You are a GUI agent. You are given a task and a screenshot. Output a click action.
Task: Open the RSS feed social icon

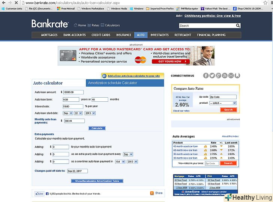tap(225, 75)
